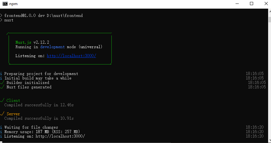Viewport: 271px width, 143px height.
Task: Click the info icon beside Preparing project
Action: (1, 74)
